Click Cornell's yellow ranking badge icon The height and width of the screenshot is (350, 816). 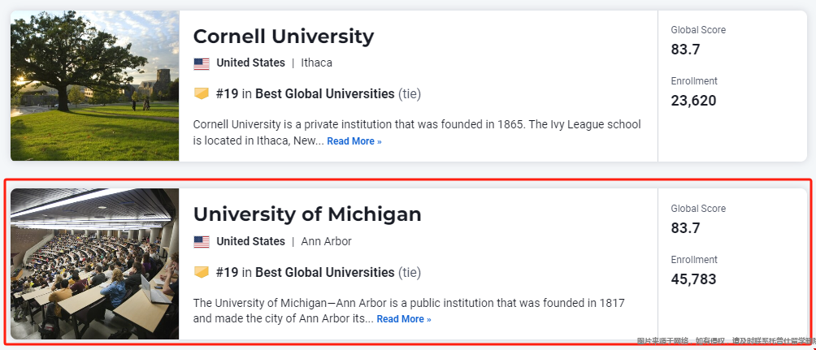[x=202, y=93]
